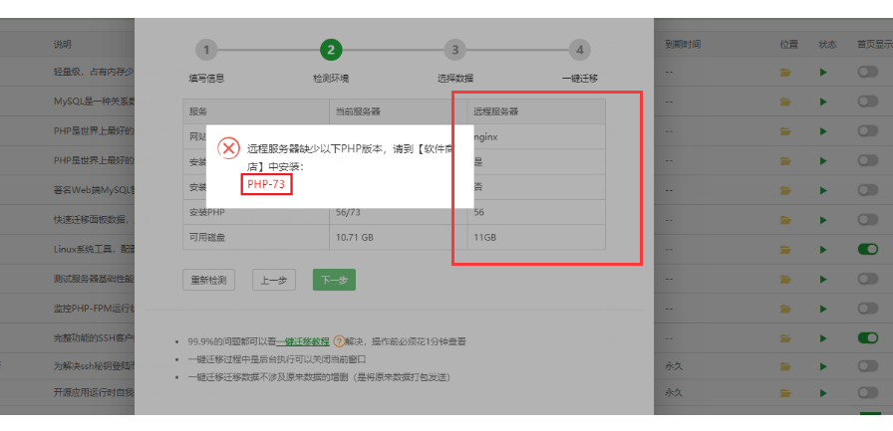Select step 3 选择数据 circle
893x431 pixels.
click(x=455, y=50)
